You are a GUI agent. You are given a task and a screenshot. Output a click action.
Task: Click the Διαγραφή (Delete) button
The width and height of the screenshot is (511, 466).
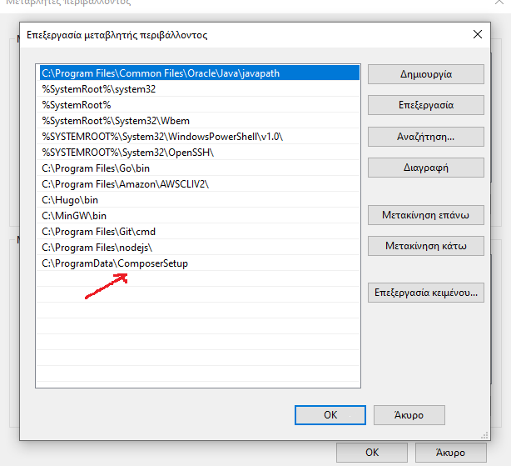coord(425,168)
